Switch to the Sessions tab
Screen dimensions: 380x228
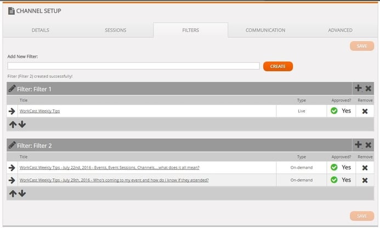pyautogui.click(x=116, y=30)
